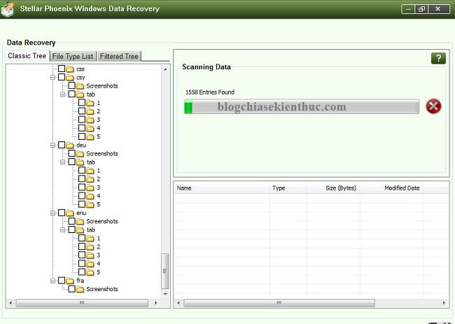The image size is (455, 324).
Task: Click Screenshots folder icon under csy
Action: [80, 86]
